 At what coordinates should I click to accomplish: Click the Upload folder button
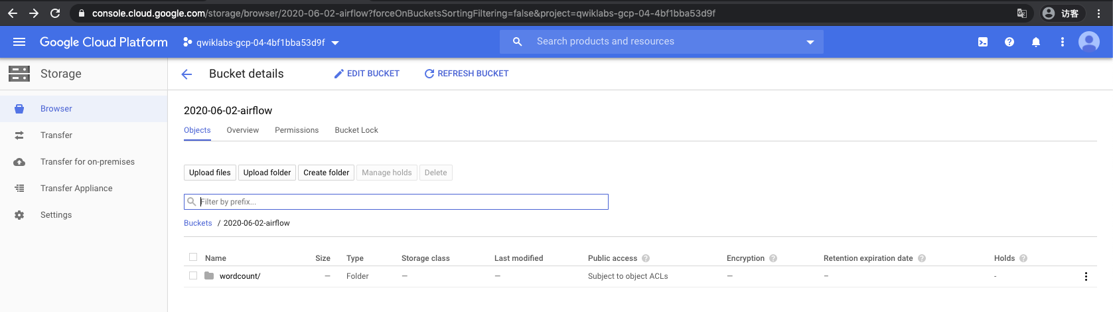(x=267, y=173)
